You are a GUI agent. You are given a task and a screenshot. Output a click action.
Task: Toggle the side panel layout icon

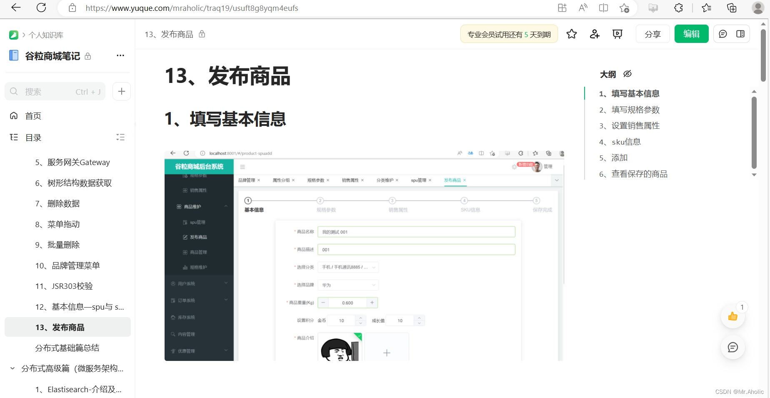click(740, 34)
